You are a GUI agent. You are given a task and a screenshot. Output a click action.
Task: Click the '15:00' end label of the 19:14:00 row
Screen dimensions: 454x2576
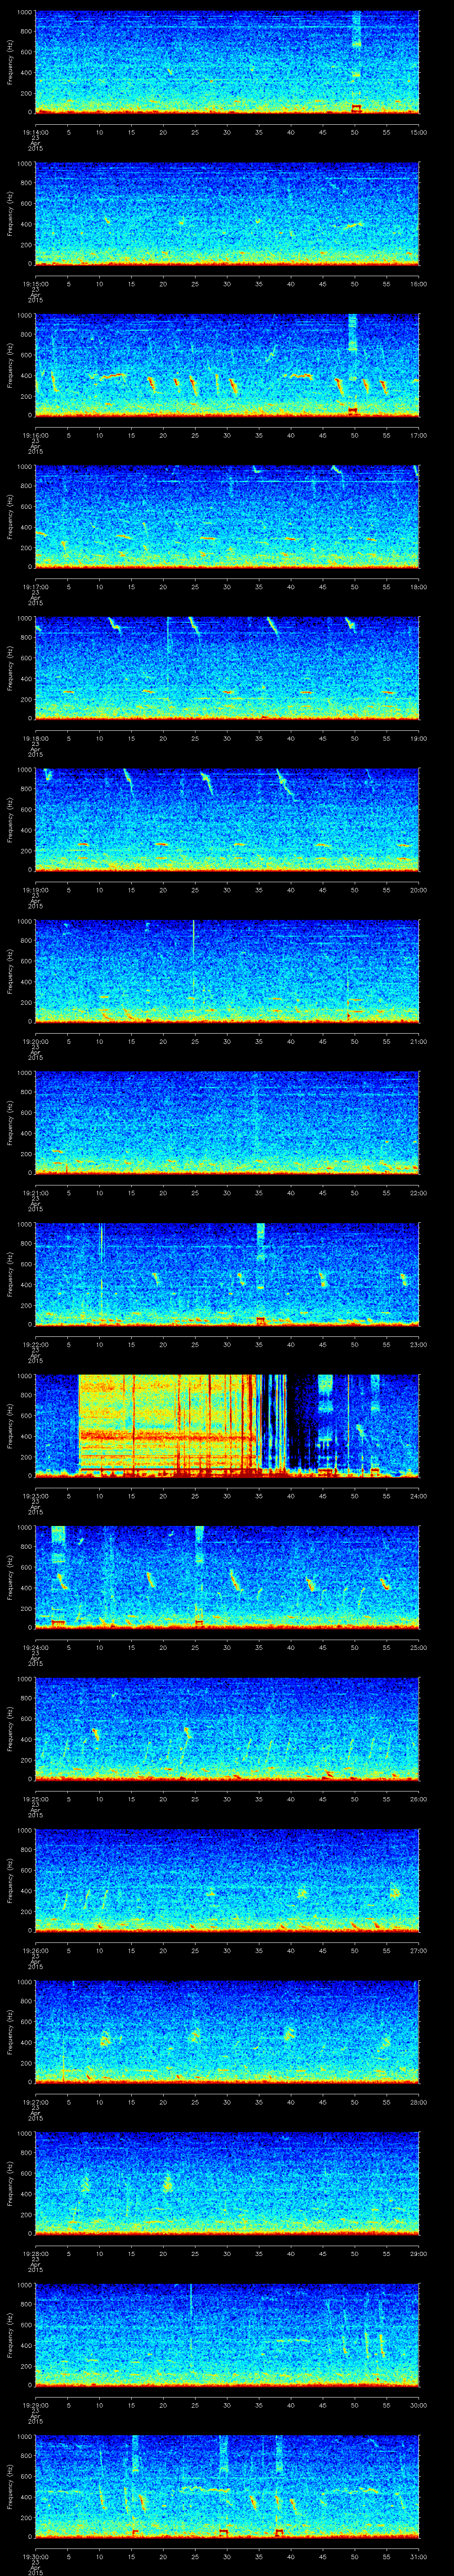coord(418,131)
